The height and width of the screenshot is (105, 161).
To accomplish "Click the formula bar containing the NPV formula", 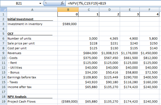I will [113, 3].
